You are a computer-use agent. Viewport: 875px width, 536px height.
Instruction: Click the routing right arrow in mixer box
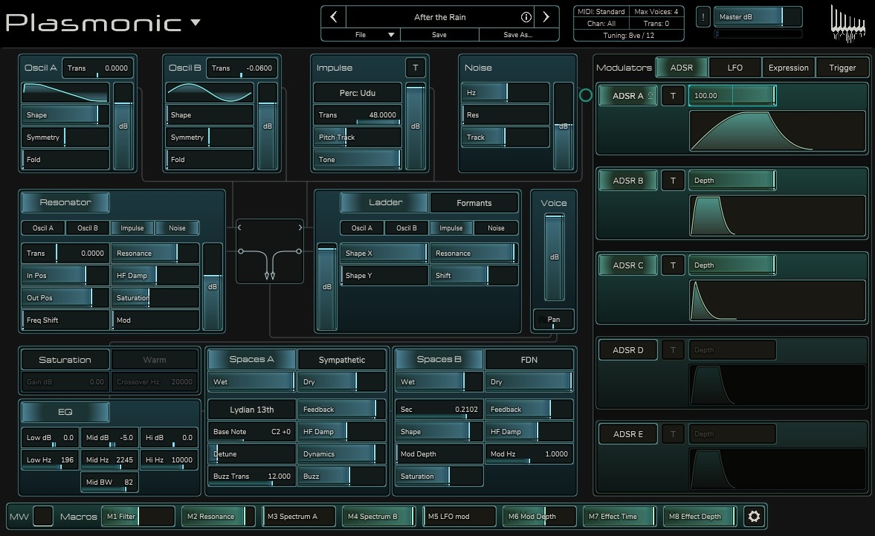point(300,227)
